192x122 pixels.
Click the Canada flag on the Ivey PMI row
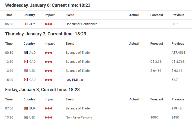tap(25, 80)
